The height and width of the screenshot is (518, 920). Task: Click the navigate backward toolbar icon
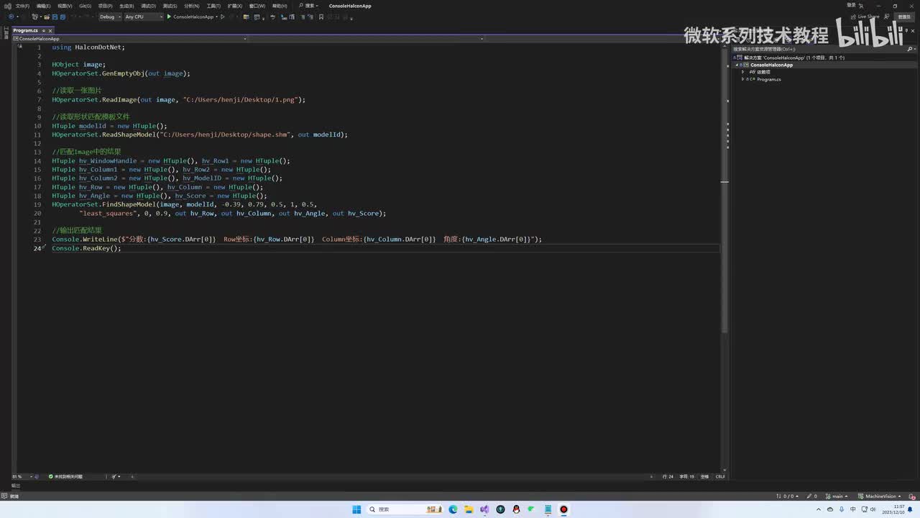tap(11, 17)
